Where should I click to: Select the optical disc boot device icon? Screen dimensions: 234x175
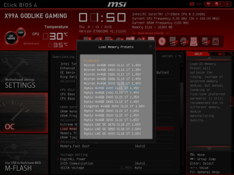(x=162, y=42)
